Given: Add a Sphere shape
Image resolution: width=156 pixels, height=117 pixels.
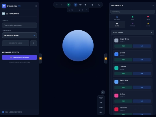Looking at the screenshot, I should (123, 60).
